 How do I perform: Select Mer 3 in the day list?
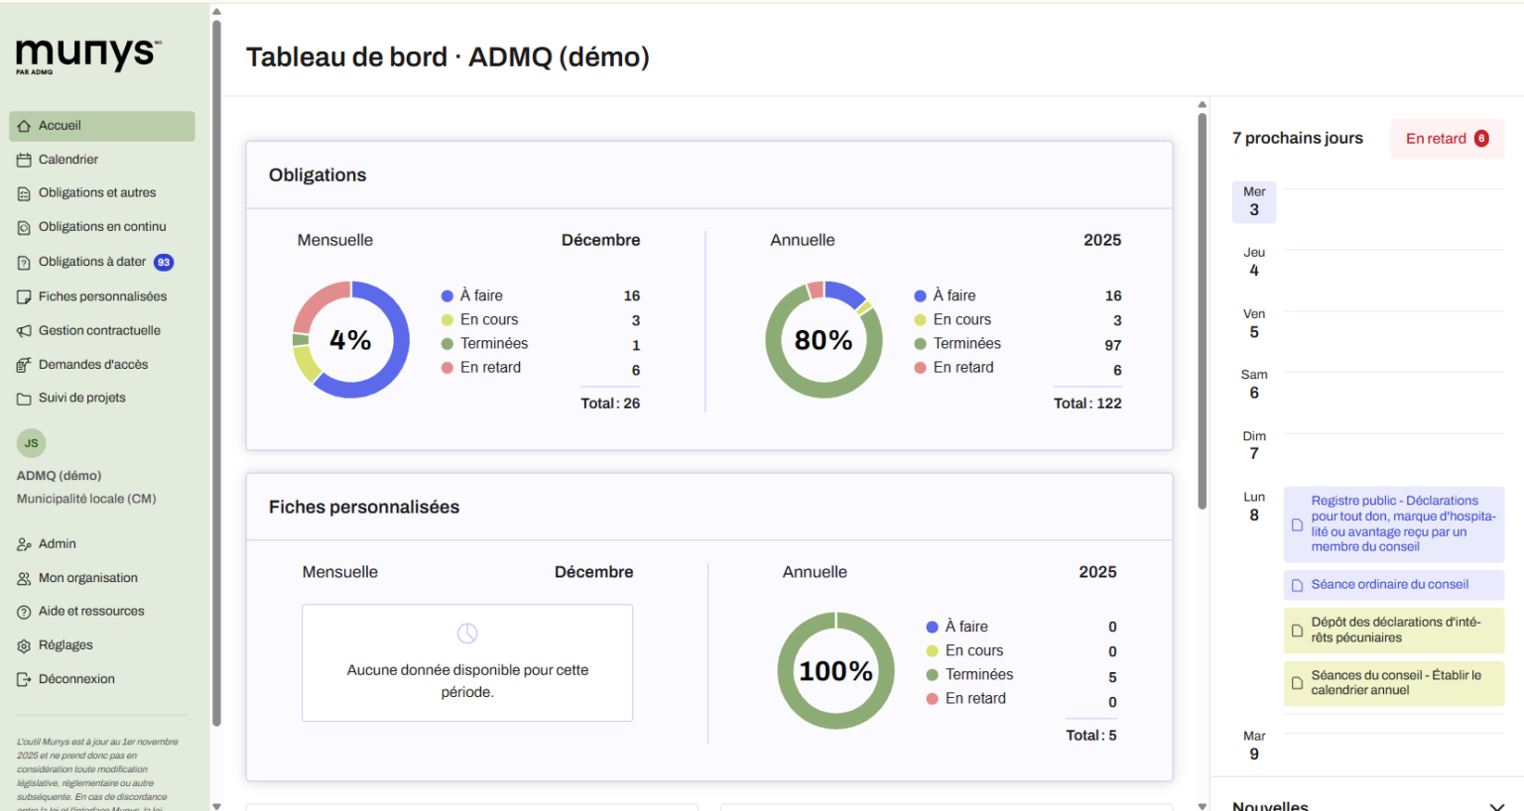[x=1254, y=201]
